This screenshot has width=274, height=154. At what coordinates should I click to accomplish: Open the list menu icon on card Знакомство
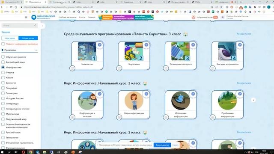pyautogui.click(x=72, y=68)
